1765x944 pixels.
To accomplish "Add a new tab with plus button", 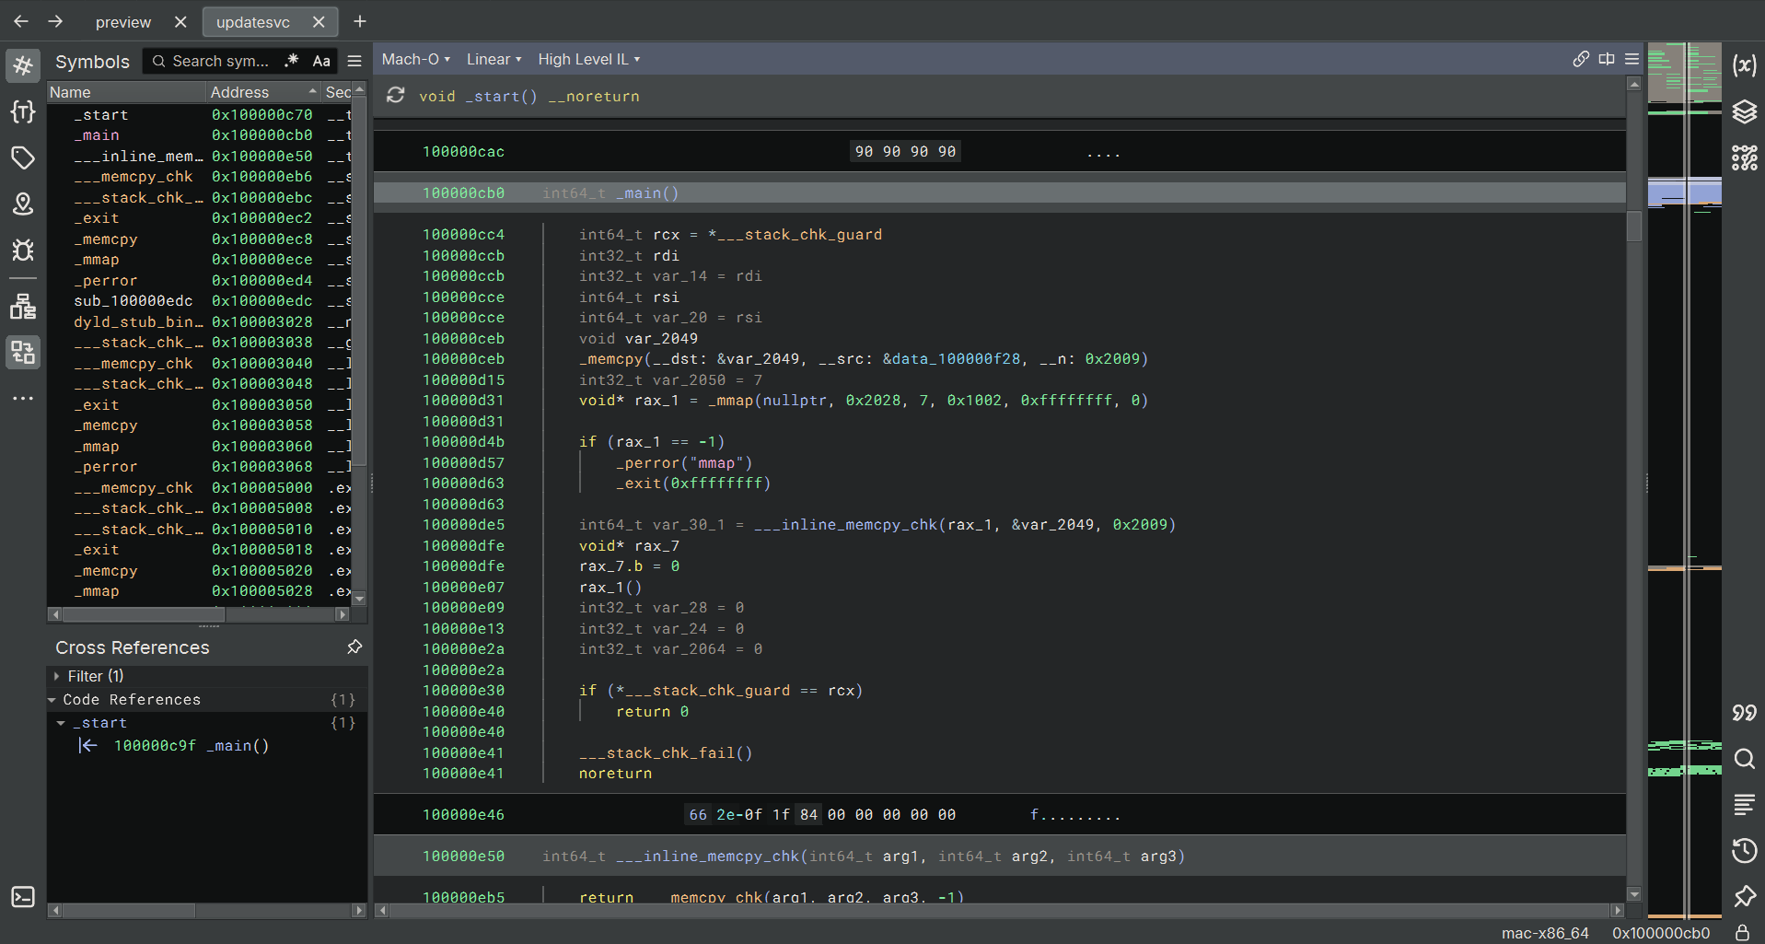I will [x=360, y=21].
